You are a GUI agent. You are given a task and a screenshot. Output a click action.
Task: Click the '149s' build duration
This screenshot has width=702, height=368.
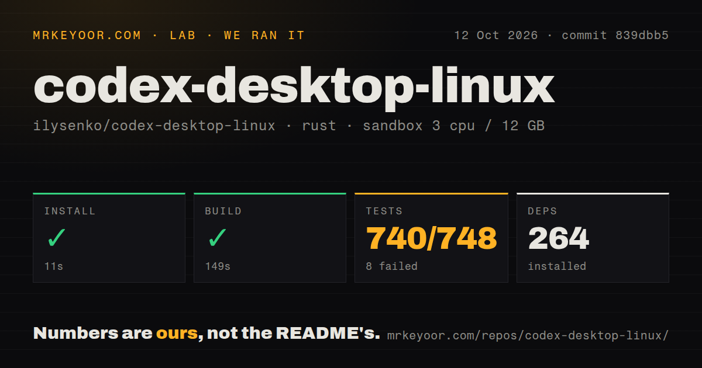click(x=218, y=266)
